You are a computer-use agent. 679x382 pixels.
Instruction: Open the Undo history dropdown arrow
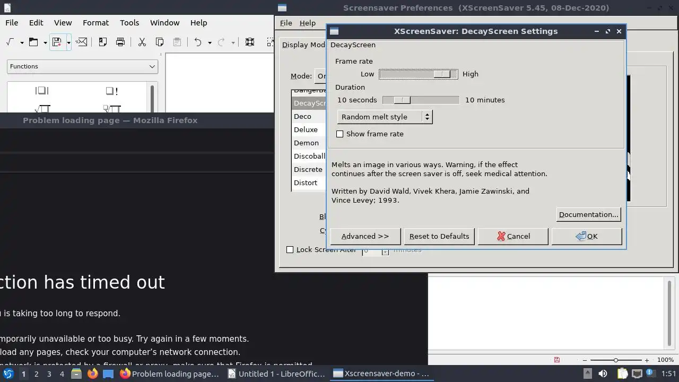[x=210, y=42]
